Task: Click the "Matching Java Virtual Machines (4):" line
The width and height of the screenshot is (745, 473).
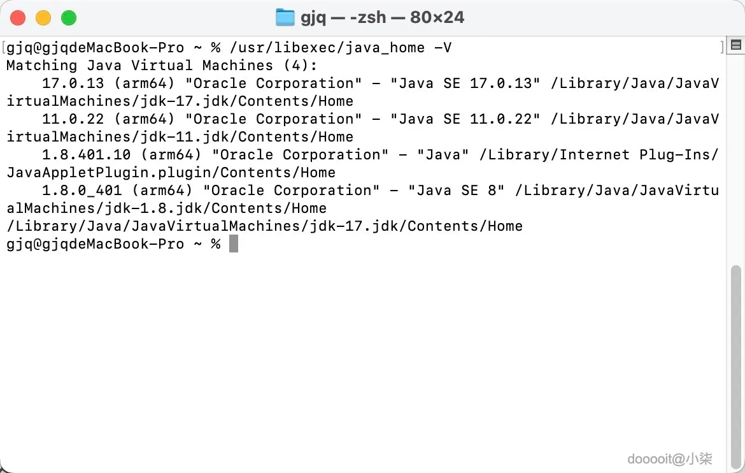Action: [162, 66]
